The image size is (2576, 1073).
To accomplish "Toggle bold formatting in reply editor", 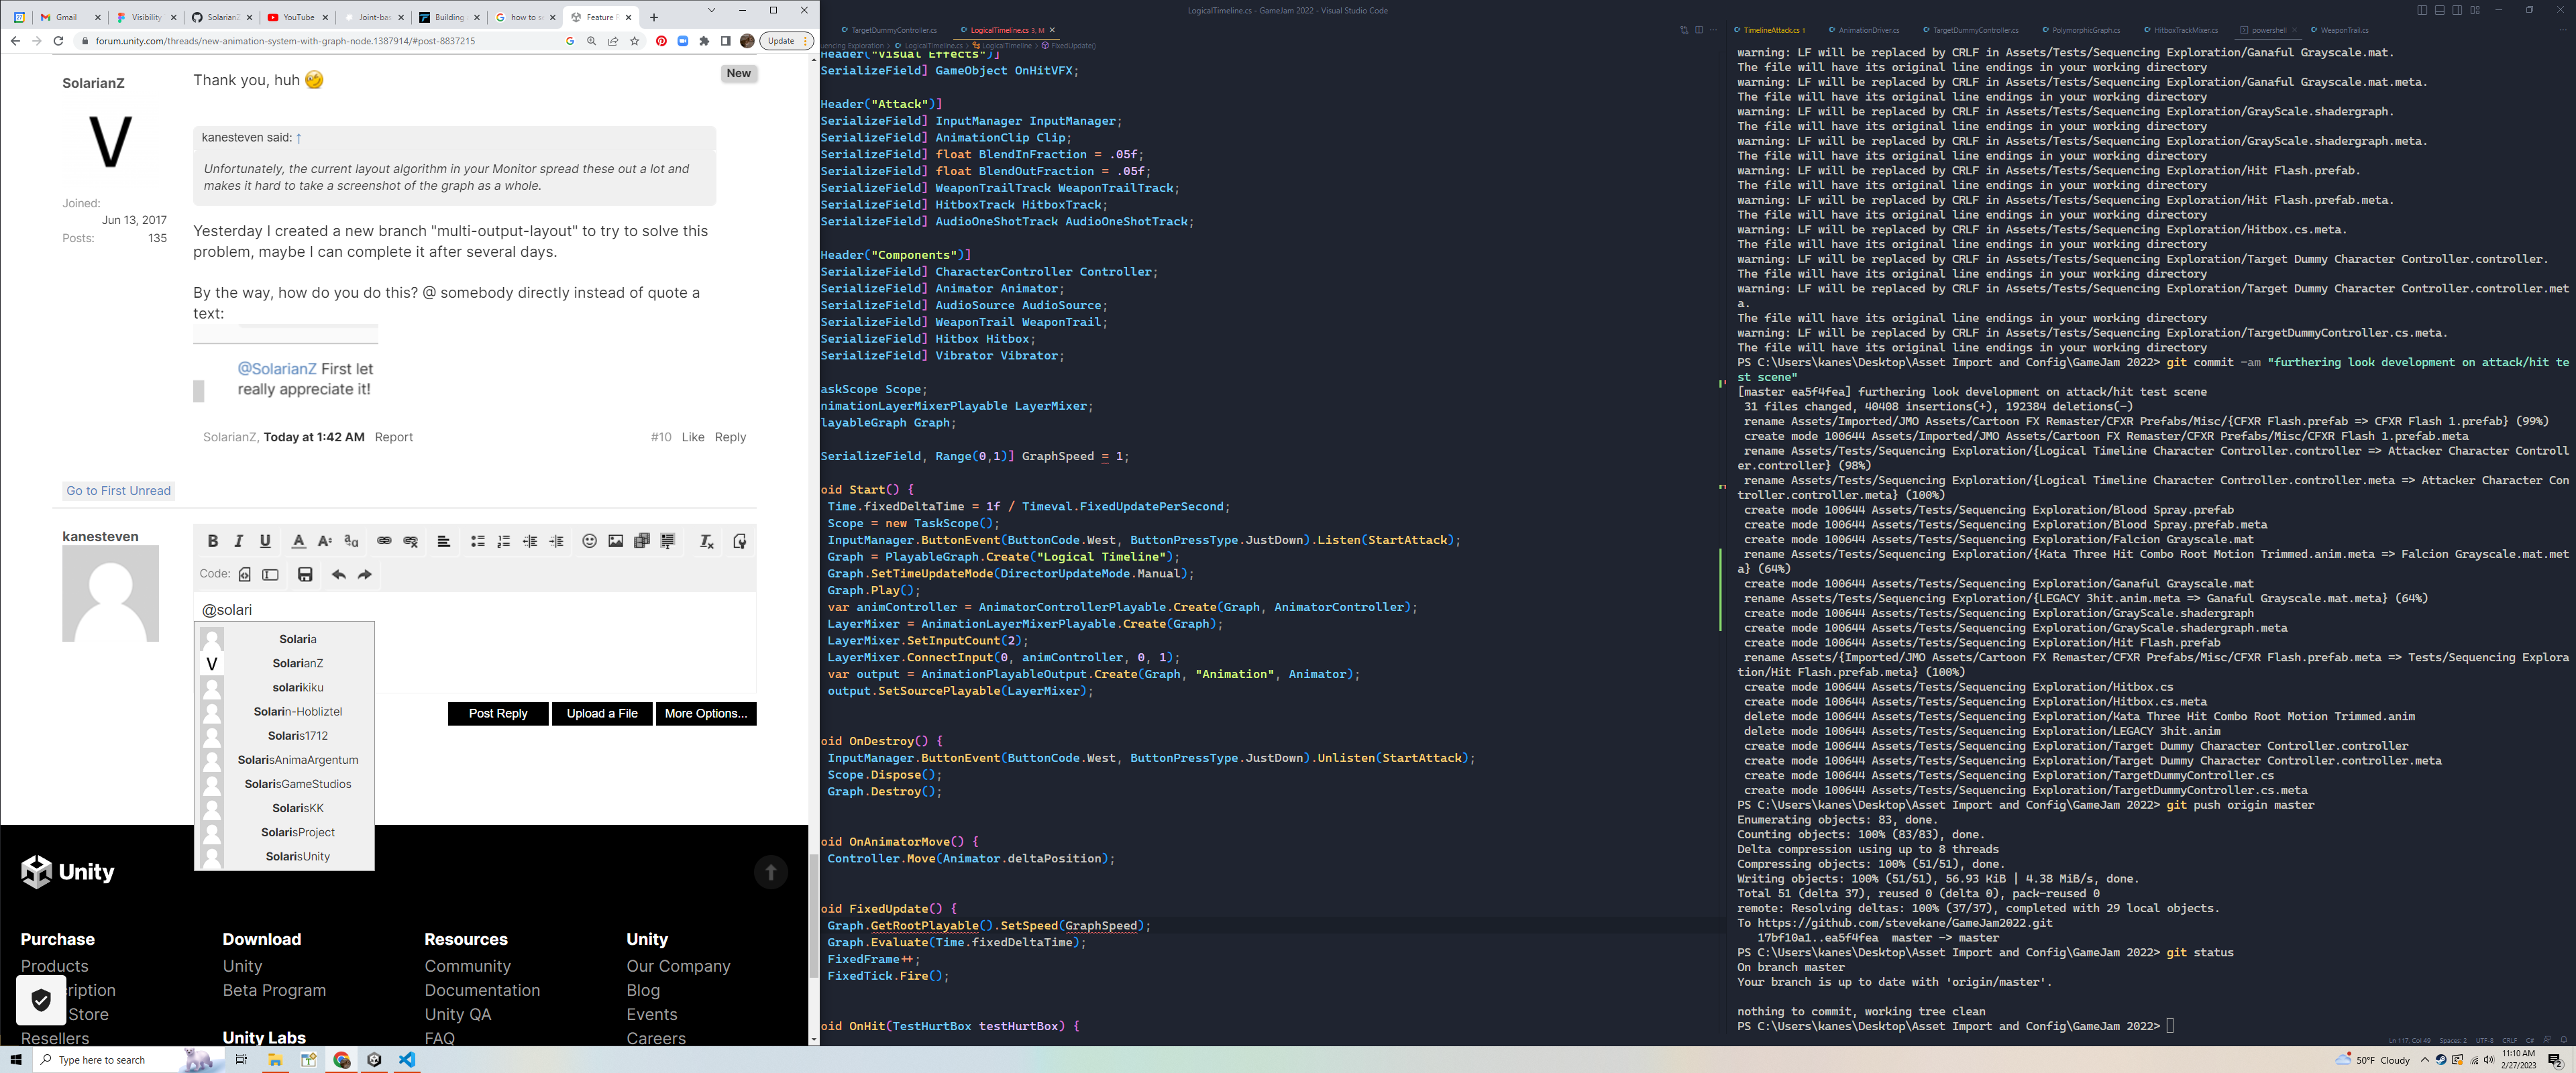I will pos(212,541).
